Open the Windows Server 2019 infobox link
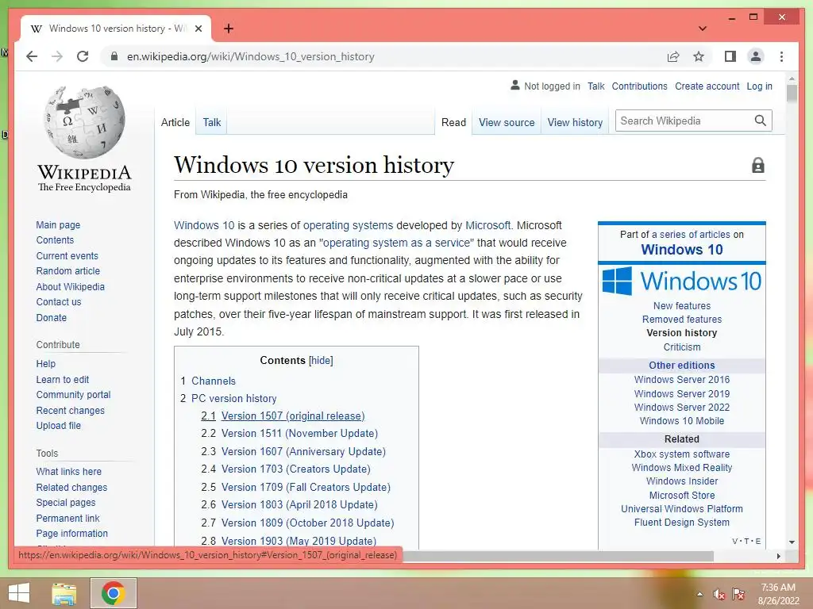The width and height of the screenshot is (813, 609). pos(682,393)
